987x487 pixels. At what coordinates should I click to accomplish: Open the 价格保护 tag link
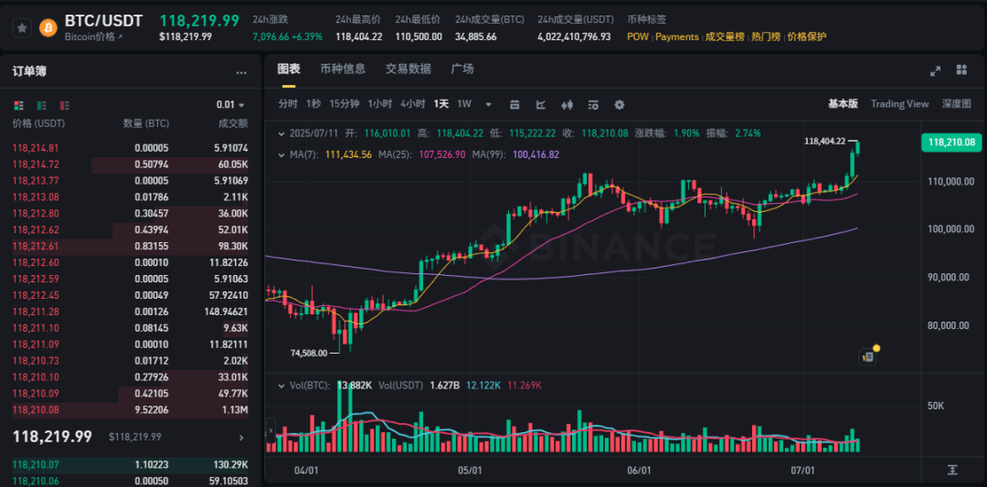pyautogui.click(x=807, y=37)
